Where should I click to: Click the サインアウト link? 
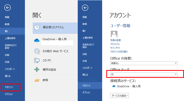click(x=115, y=48)
